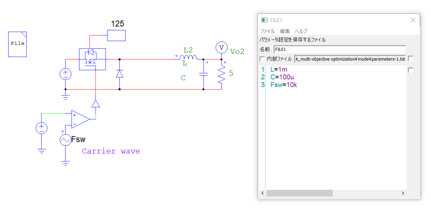Click the MOSFET switch component
This screenshot has width=431, height=217.
[92, 59]
